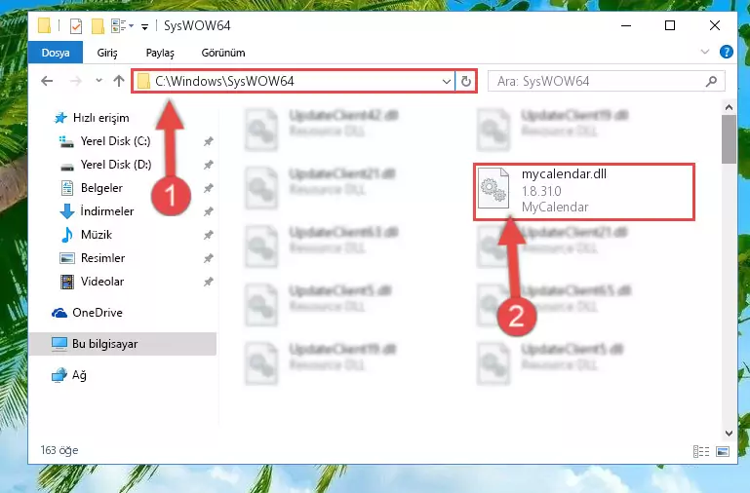This screenshot has width=750, height=493.
Task: Click the Properties icon in quick access toolbar
Action: (75, 25)
